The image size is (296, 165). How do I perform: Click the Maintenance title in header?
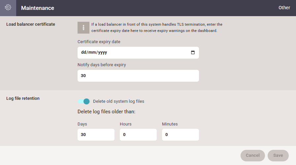[x=38, y=8]
